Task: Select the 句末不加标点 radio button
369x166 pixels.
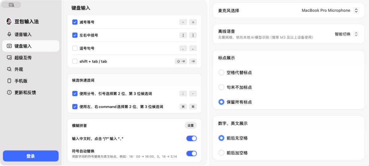Action: (x=221, y=87)
